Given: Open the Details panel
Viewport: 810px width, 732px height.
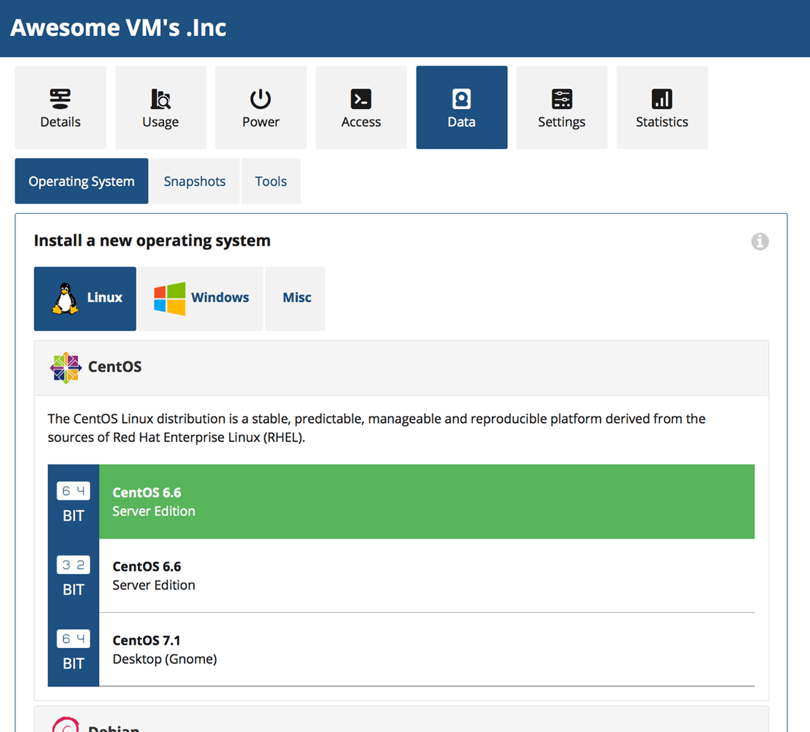Looking at the screenshot, I should click(x=60, y=108).
